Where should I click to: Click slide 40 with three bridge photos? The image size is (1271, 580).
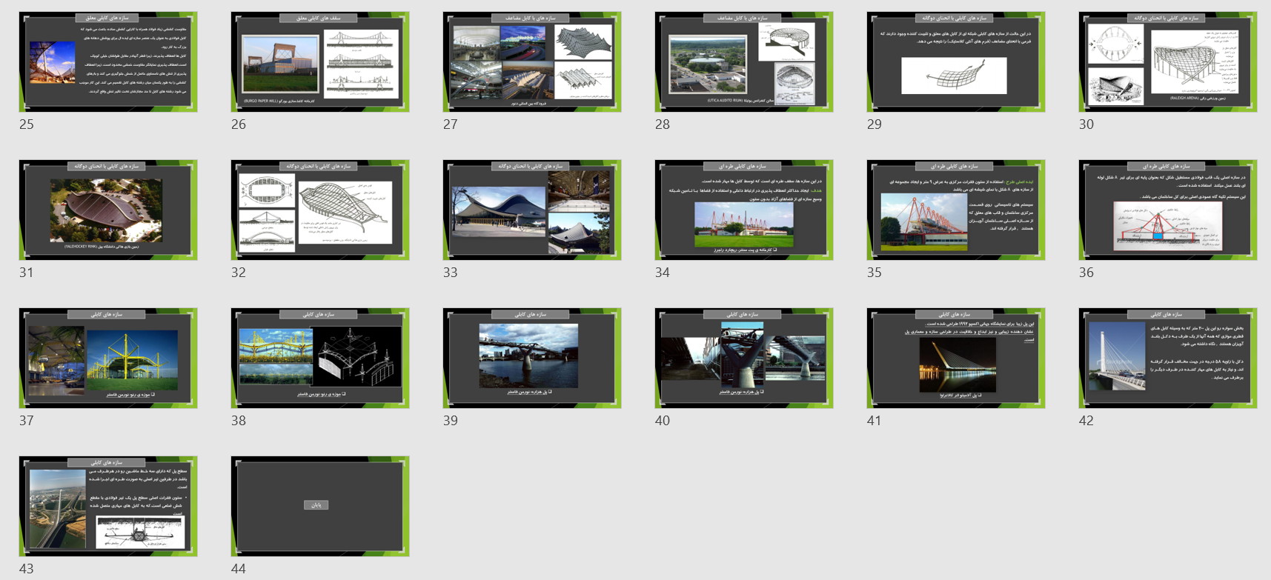744,359
